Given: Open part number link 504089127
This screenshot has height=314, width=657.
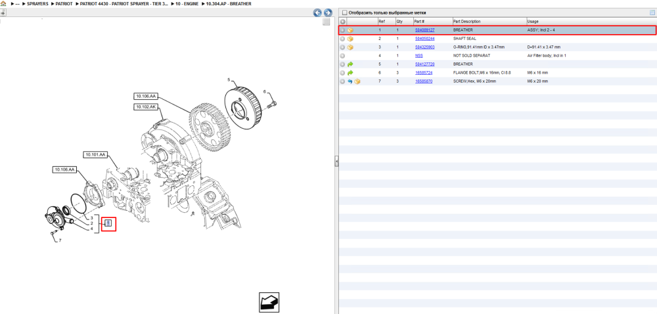Looking at the screenshot, I should pyautogui.click(x=424, y=30).
